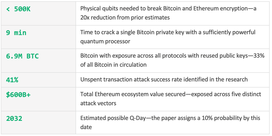272x136 pixels.
Task: Select the words "attack vectors"
Action: [x=98, y=103]
